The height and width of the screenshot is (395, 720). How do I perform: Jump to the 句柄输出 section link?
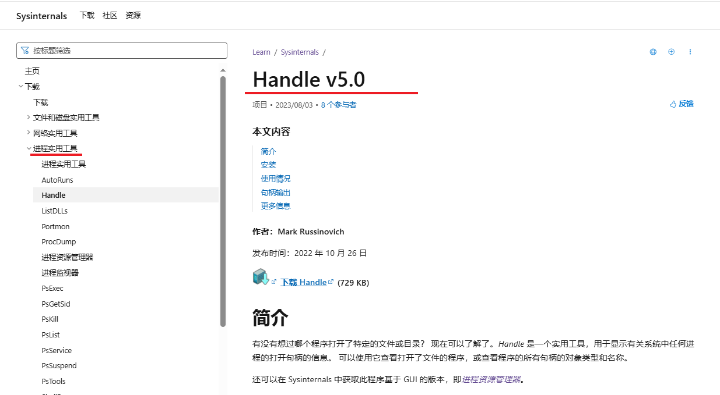(x=275, y=193)
